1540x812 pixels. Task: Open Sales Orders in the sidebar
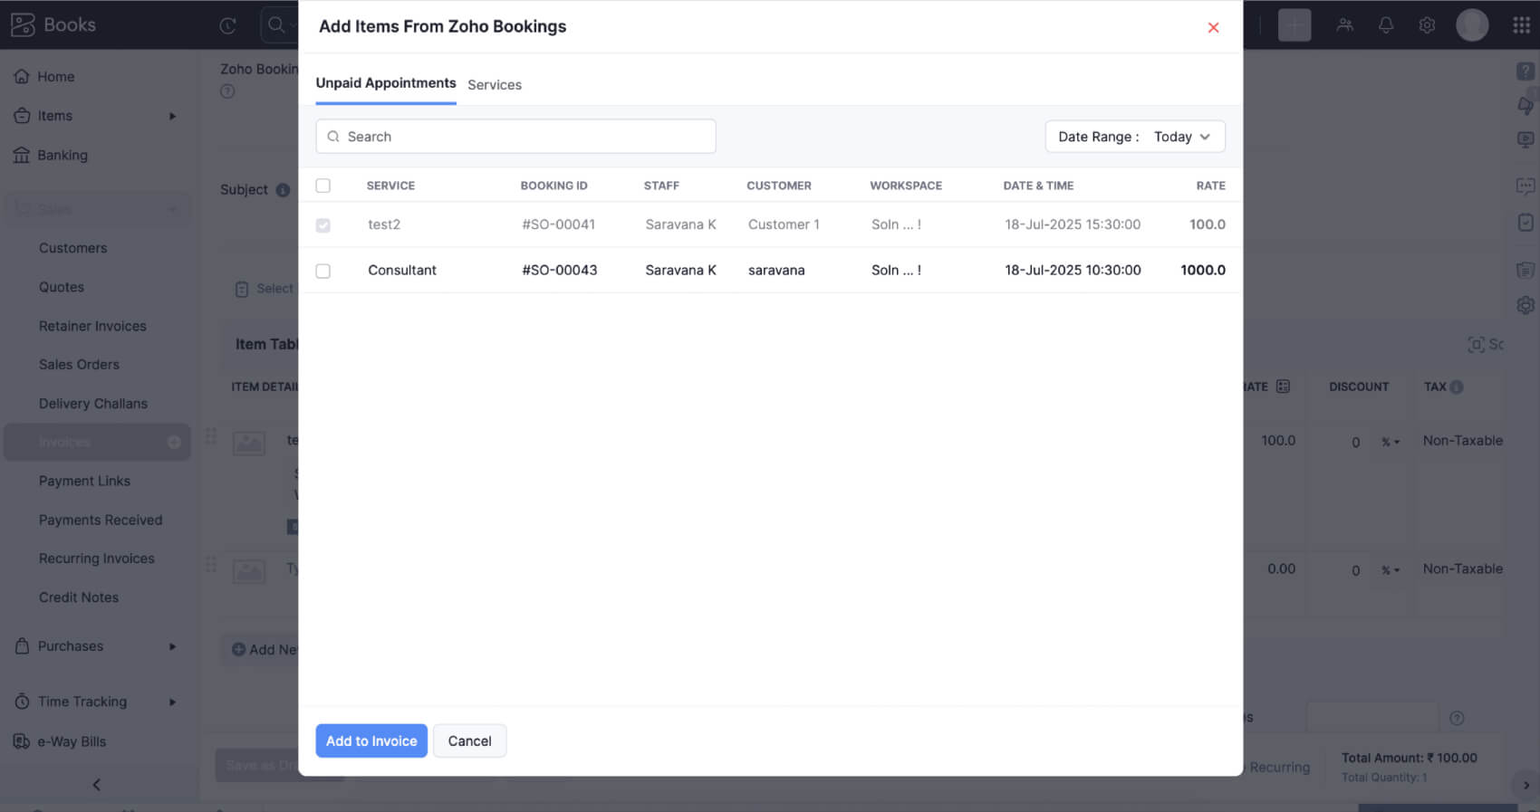point(79,365)
